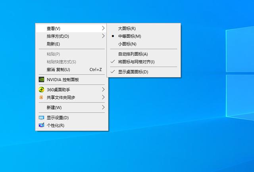Select 中等图标(M) medium icons option

coord(144,36)
